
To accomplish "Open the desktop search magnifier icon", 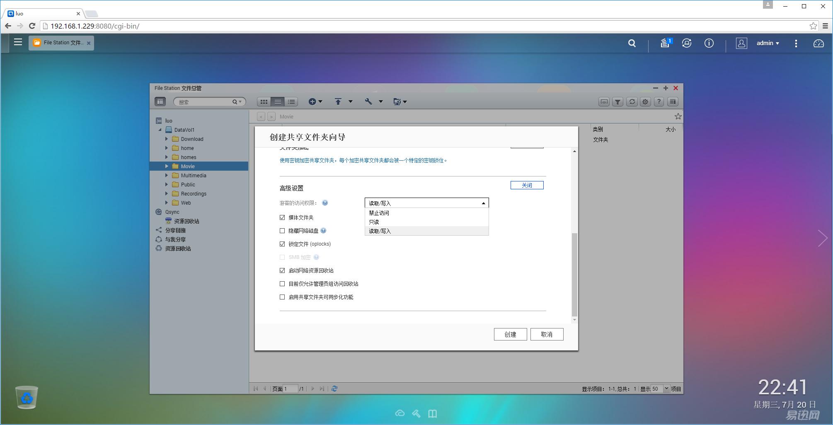I will 632,43.
